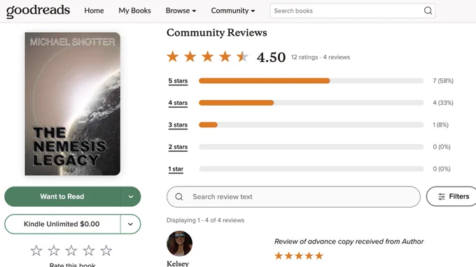Rate this book one star
Screen dimensions: 476x267
coord(36,251)
